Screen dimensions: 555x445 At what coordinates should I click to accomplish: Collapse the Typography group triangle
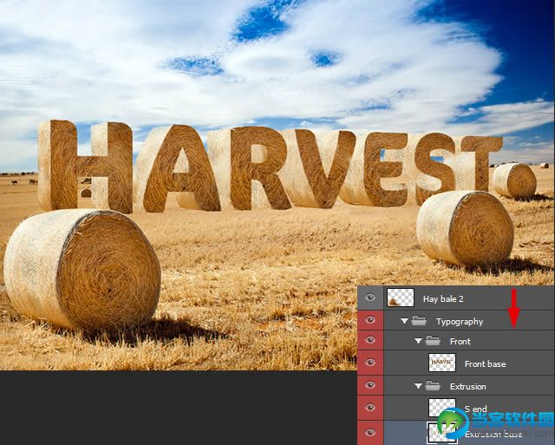click(x=404, y=321)
